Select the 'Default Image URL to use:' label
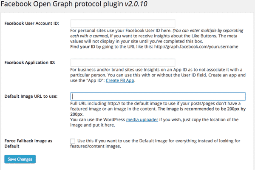Screen dimensions: 255x170 click(30, 96)
